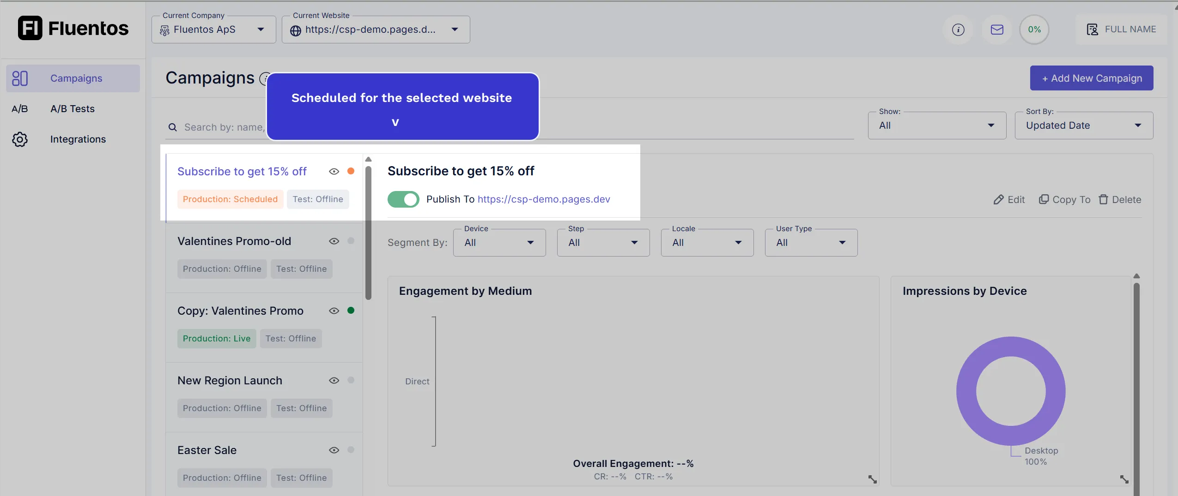Toggle preview eye for New Region Launch

[334, 381]
